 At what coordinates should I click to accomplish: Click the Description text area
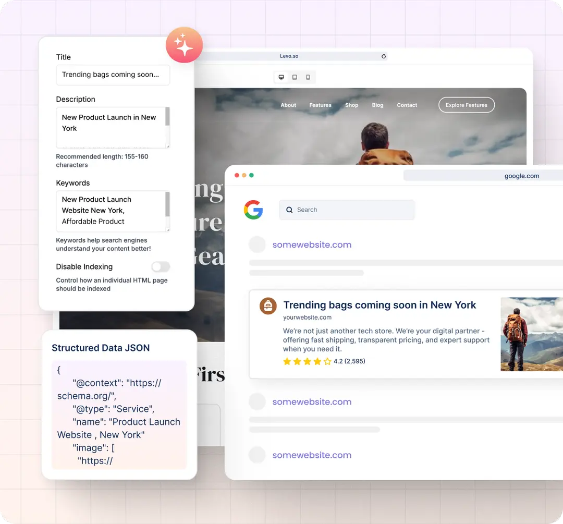[x=113, y=127]
